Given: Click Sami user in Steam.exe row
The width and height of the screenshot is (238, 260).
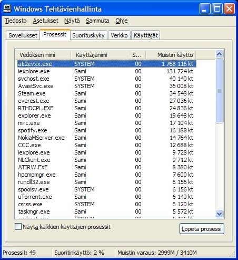Looking at the screenshot, I should [x=80, y=93].
